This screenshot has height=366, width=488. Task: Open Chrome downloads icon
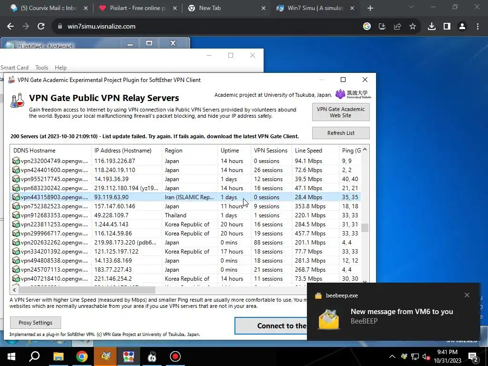432,27
